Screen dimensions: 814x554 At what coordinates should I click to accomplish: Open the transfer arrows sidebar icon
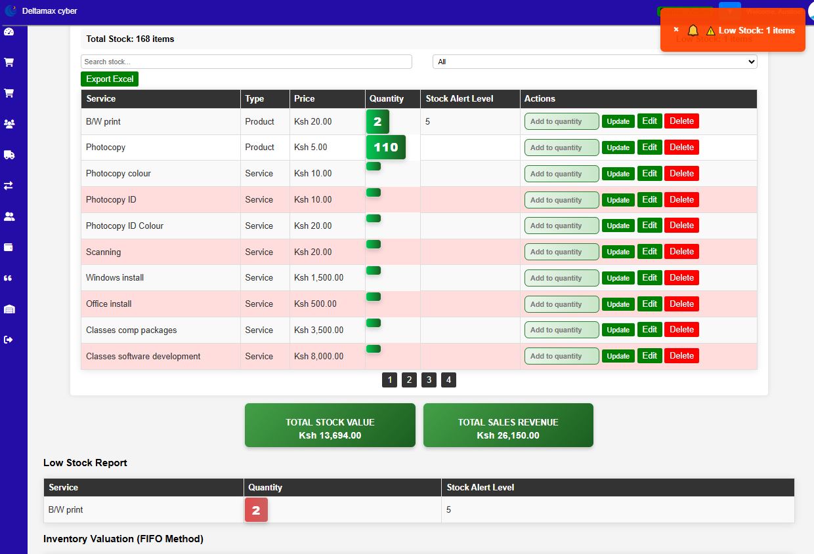(x=9, y=186)
